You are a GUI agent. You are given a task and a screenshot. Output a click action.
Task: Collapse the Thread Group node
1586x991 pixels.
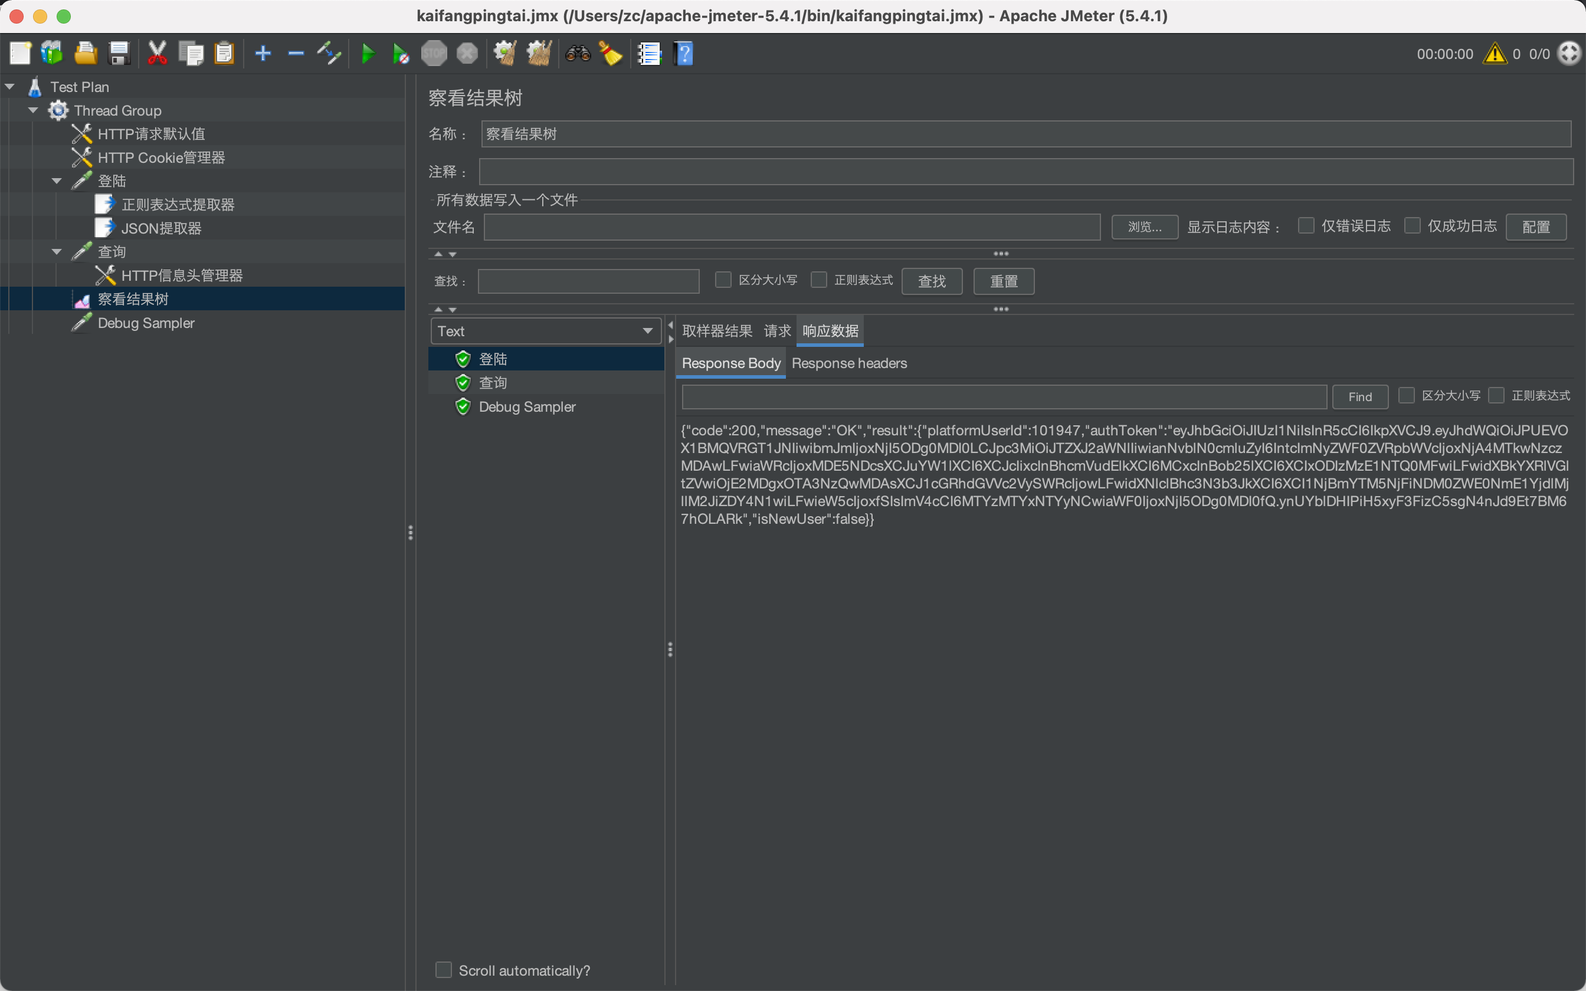pos(34,110)
